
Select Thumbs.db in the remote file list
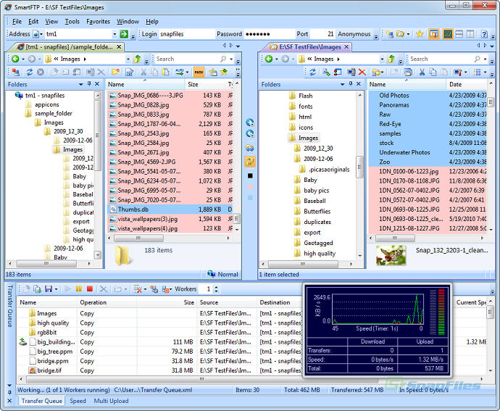pos(170,209)
